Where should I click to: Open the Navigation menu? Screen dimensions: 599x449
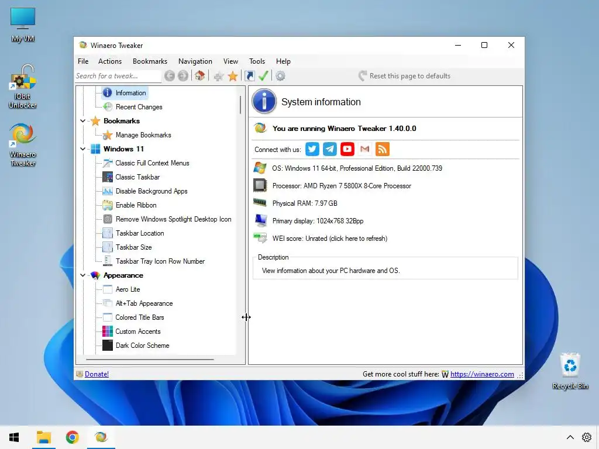195,61
